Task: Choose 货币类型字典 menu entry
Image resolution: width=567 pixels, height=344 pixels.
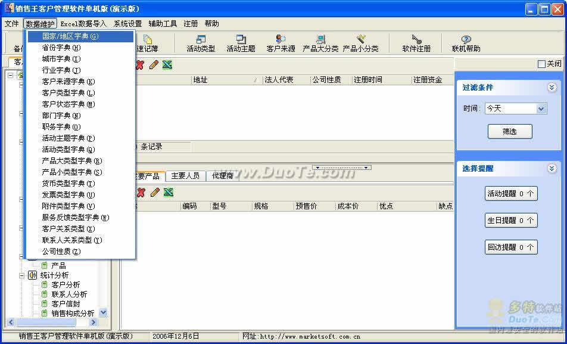Action: point(68,184)
